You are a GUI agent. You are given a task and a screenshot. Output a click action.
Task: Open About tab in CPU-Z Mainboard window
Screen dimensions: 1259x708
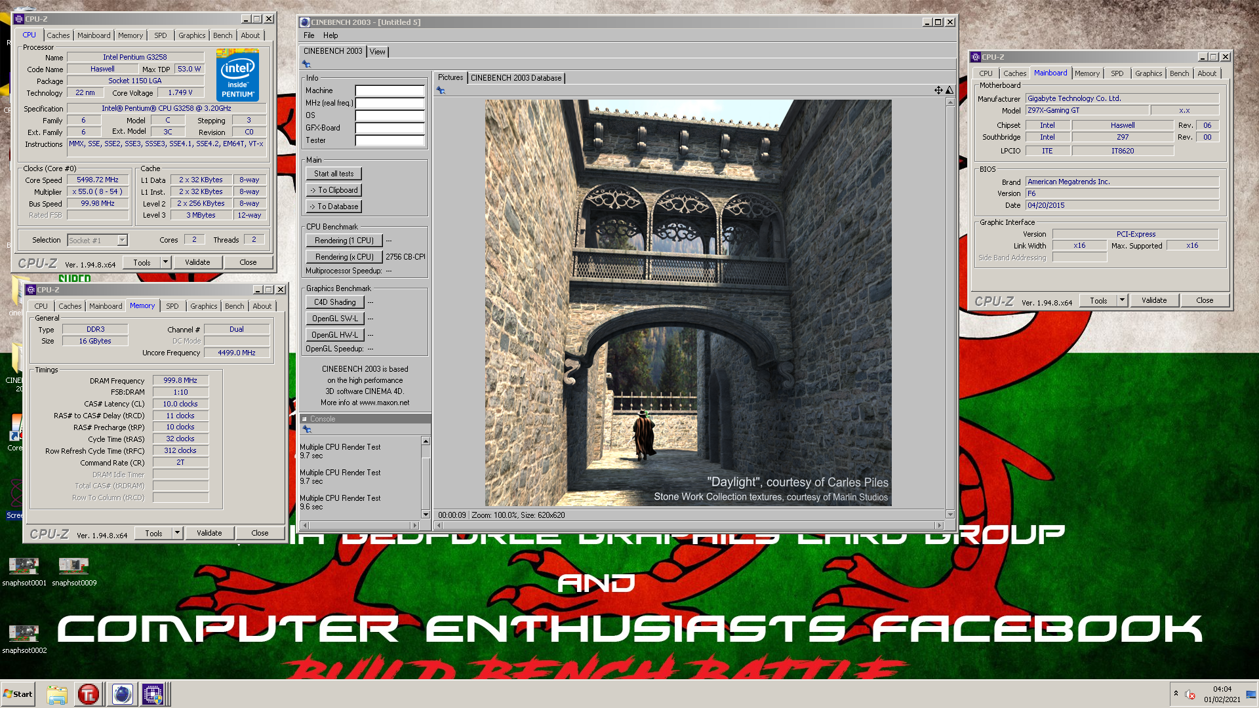click(1207, 73)
